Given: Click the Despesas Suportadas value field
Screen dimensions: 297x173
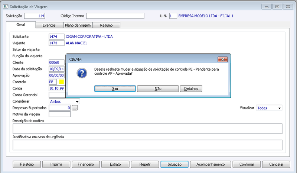Looking at the screenshot, I should pos(60,108).
